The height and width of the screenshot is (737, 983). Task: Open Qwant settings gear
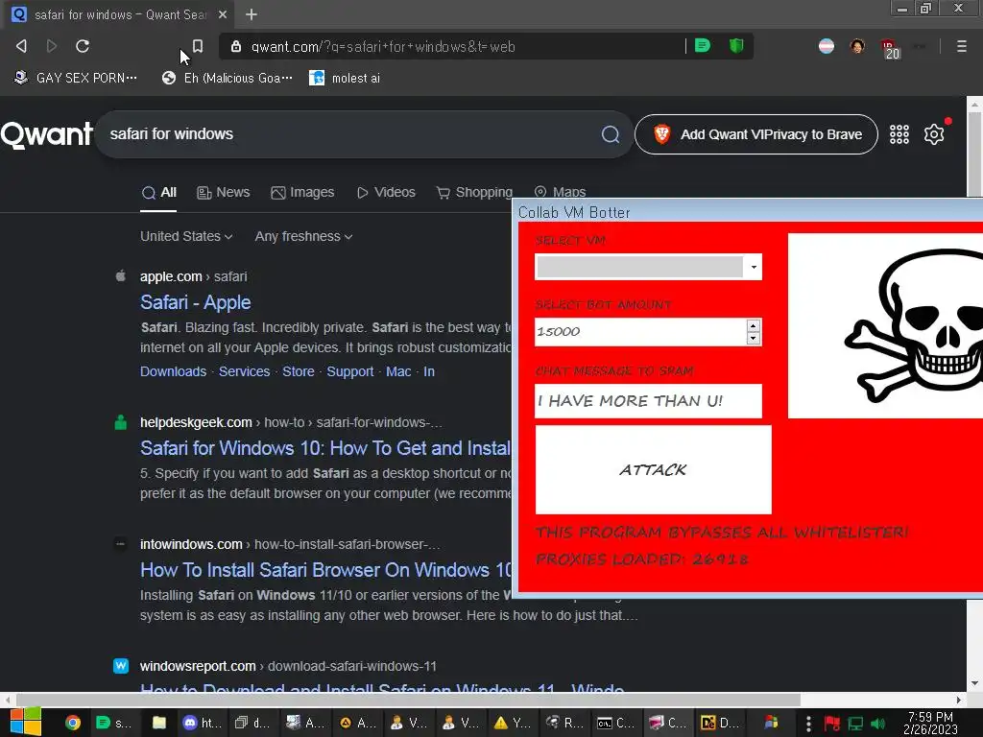click(x=934, y=134)
